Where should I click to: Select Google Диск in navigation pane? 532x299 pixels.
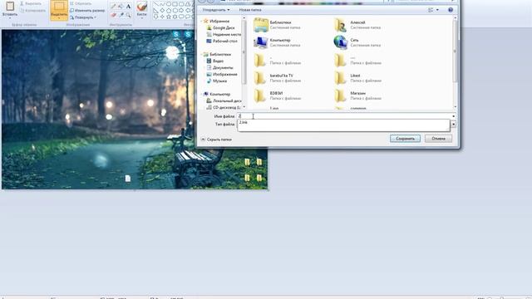click(220, 27)
